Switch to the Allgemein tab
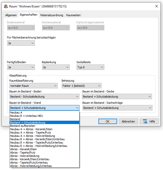This screenshot has height=170, width=163. (11, 15)
